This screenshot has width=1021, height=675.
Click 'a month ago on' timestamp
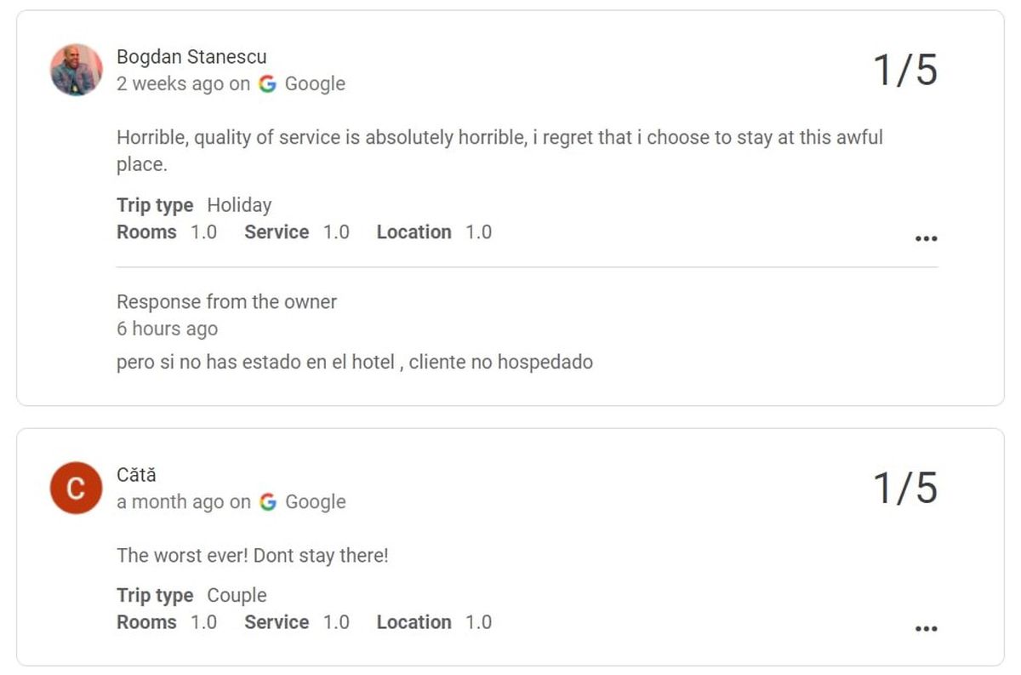(183, 502)
